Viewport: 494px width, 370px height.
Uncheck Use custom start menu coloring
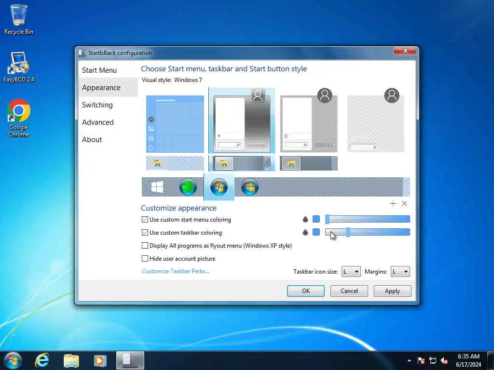pos(145,220)
